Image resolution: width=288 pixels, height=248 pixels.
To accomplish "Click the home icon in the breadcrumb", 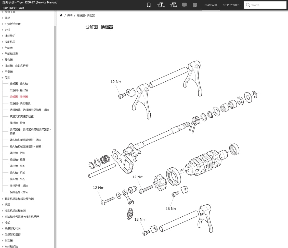I will click(x=61, y=15).
